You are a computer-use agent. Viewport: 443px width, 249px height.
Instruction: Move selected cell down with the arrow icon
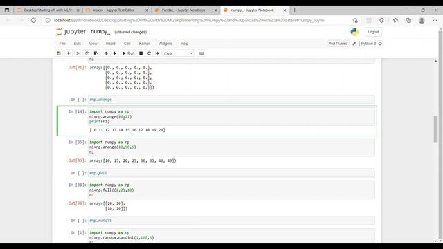[114, 53]
